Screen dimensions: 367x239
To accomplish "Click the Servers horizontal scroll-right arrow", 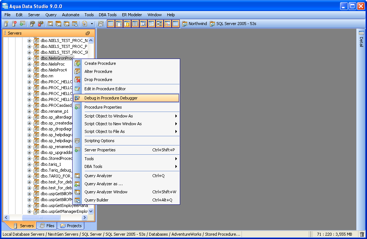I will (x=84, y=218).
